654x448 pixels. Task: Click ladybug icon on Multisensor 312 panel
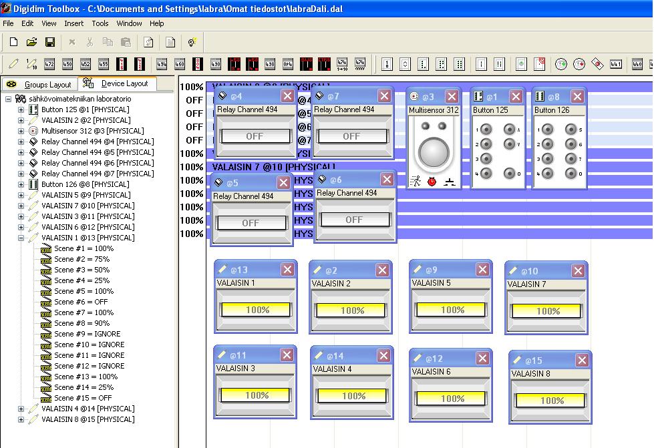coord(432,182)
